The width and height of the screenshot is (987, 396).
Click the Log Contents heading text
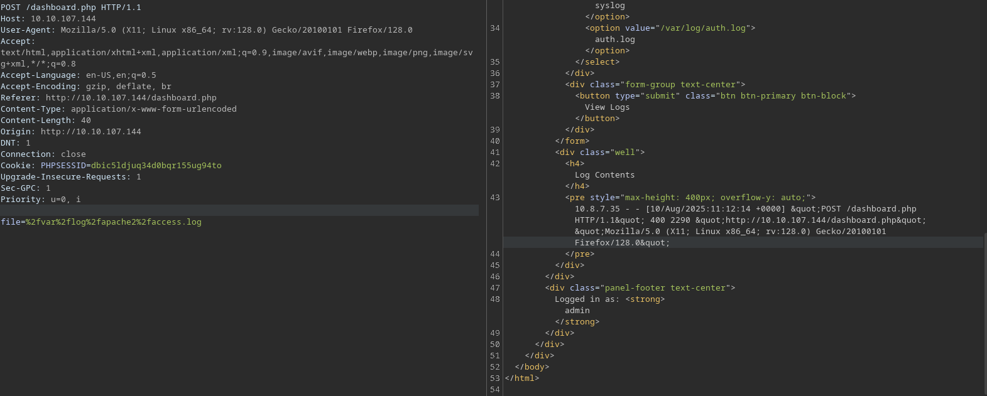[604, 175]
